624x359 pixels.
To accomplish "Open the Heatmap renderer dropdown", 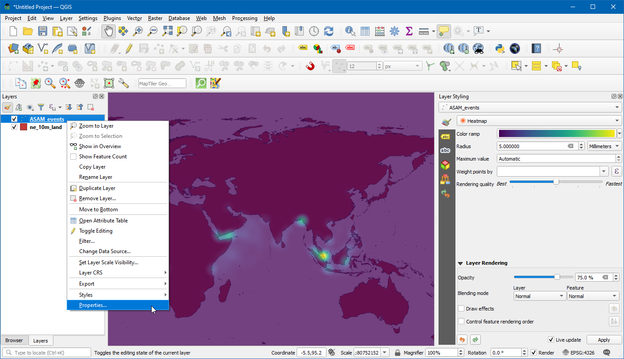I will click(x=539, y=121).
